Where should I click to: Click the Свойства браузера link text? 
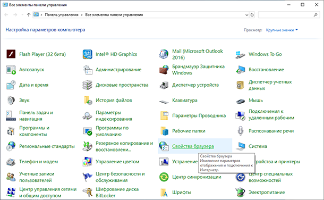pyautogui.click(x=193, y=146)
